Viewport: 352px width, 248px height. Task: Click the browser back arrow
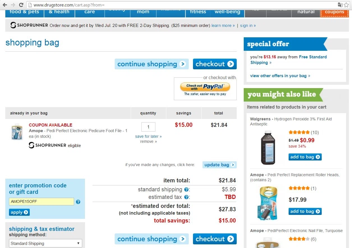tap(5, 5)
